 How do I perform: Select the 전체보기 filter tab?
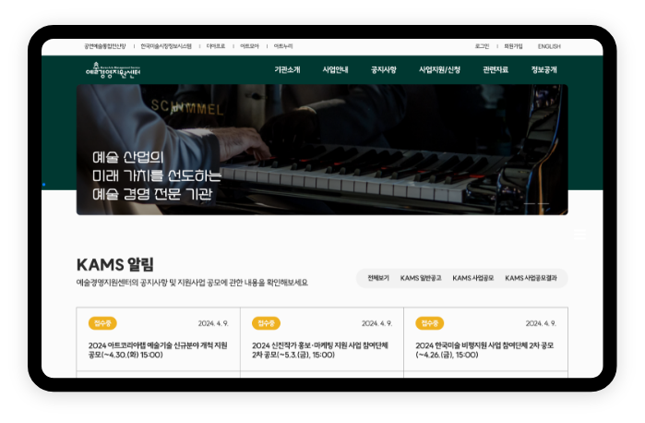378,278
